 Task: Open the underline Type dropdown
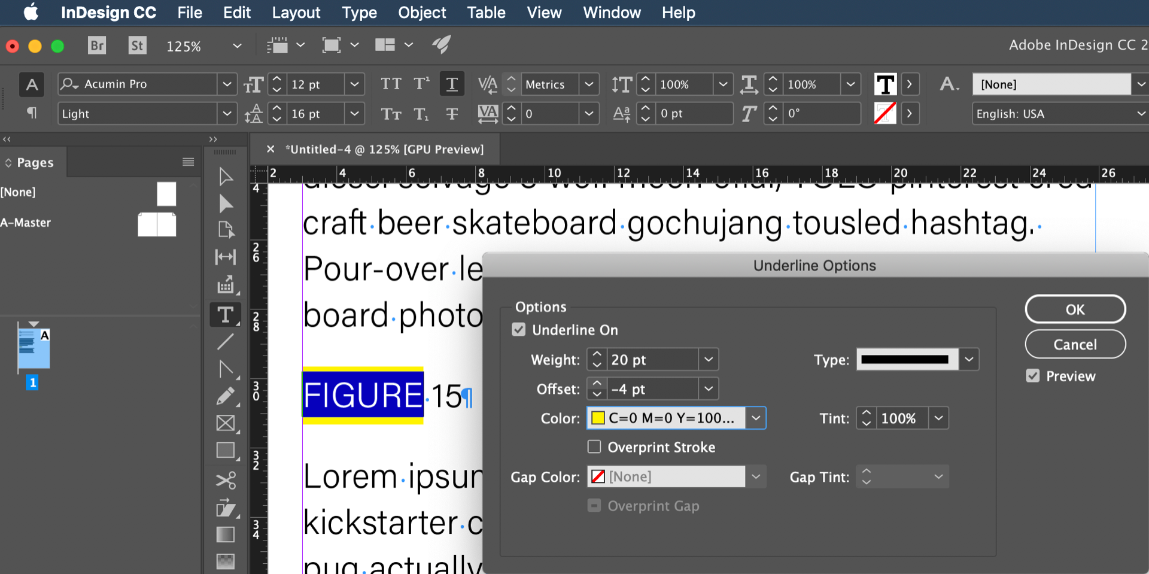[969, 360]
